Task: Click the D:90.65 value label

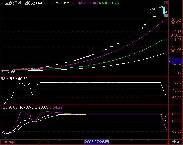Action: (41, 107)
